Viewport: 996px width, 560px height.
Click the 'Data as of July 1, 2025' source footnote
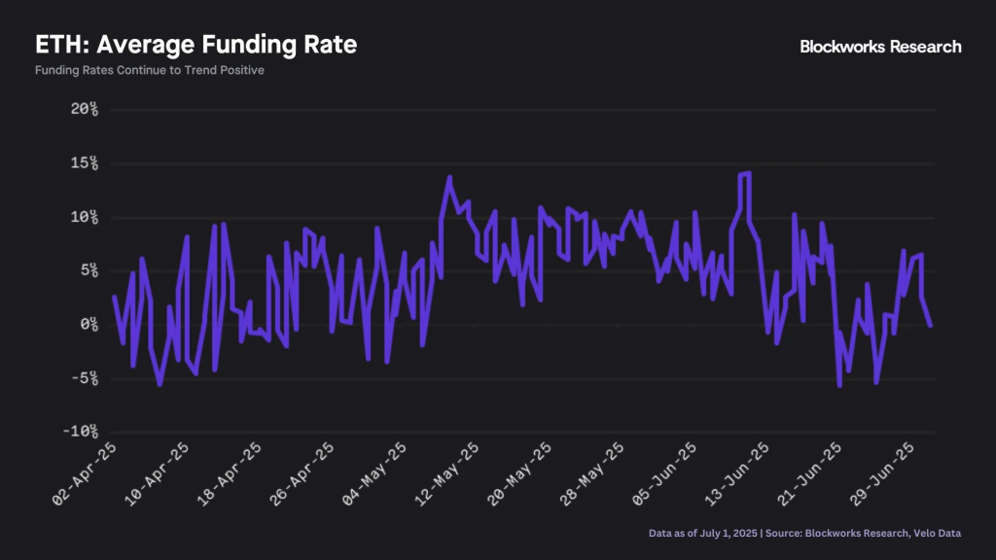coord(804,534)
